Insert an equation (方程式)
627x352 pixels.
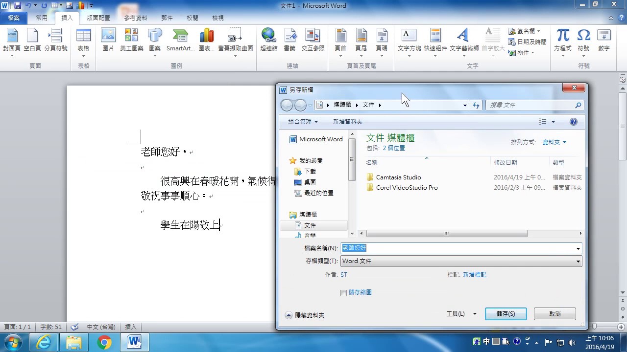(x=563, y=42)
